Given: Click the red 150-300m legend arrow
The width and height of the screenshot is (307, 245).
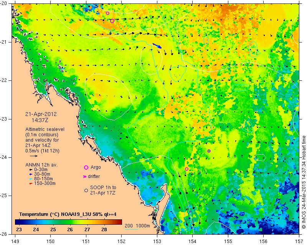Looking at the screenshot, I should point(31,184).
